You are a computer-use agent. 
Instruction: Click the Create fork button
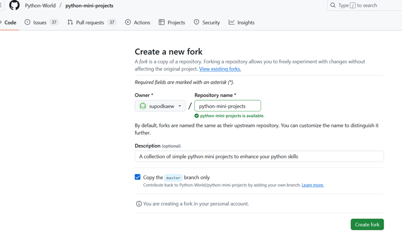pyautogui.click(x=367, y=224)
